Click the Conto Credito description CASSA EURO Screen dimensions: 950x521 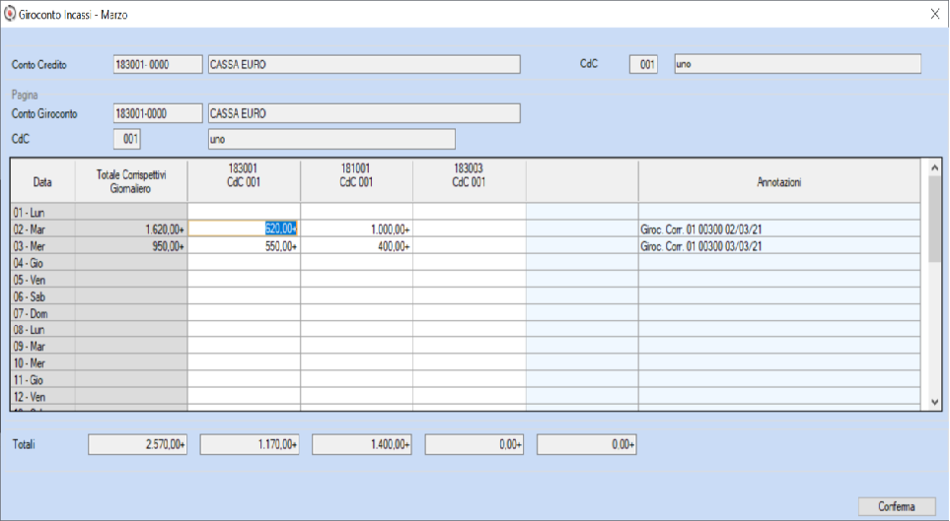coord(363,64)
